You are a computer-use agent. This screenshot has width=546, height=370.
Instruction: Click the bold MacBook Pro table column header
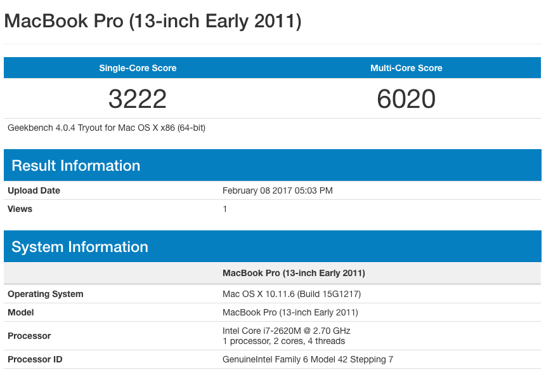[x=294, y=273]
